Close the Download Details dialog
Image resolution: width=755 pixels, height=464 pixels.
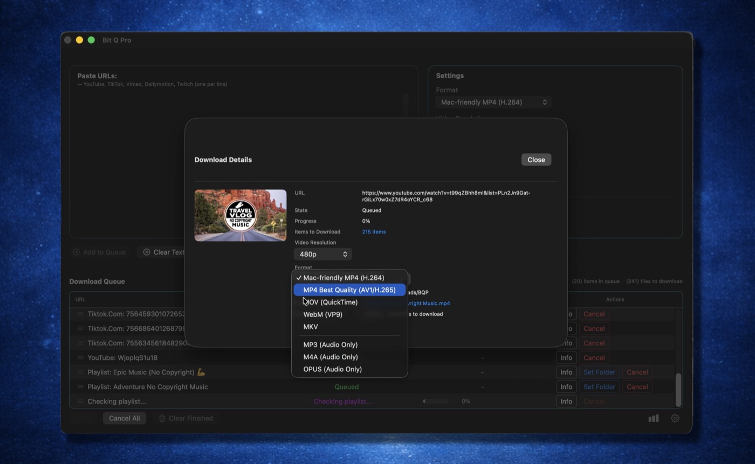pos(536,160)
